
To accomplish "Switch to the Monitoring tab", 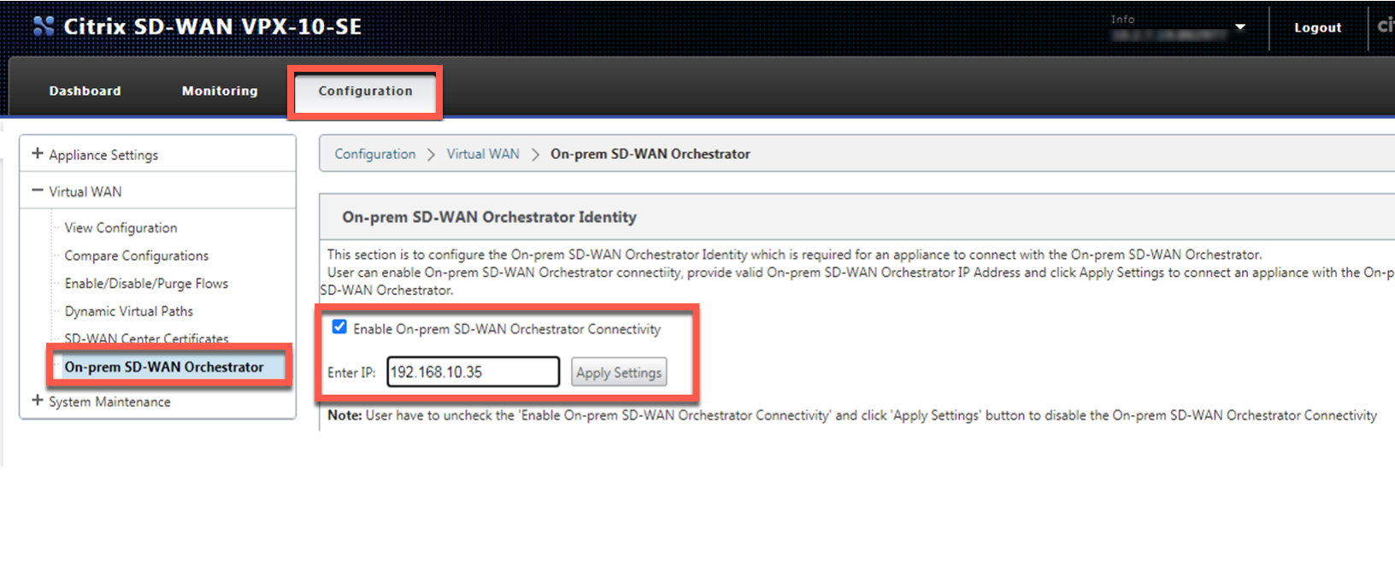I will click(220, 91).
